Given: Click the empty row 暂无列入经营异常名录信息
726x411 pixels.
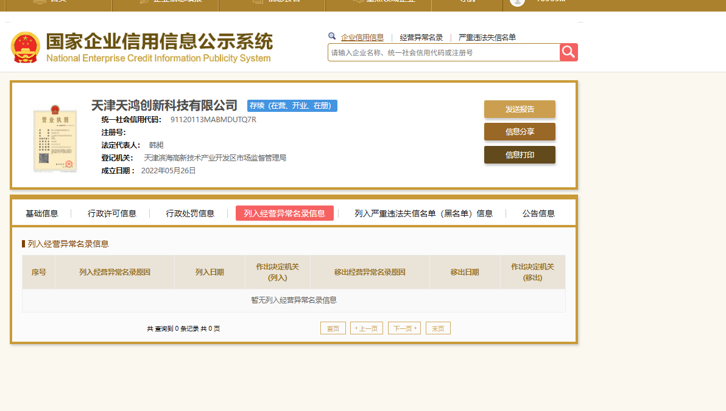Looking at the screenshot, I should [294, 300].
